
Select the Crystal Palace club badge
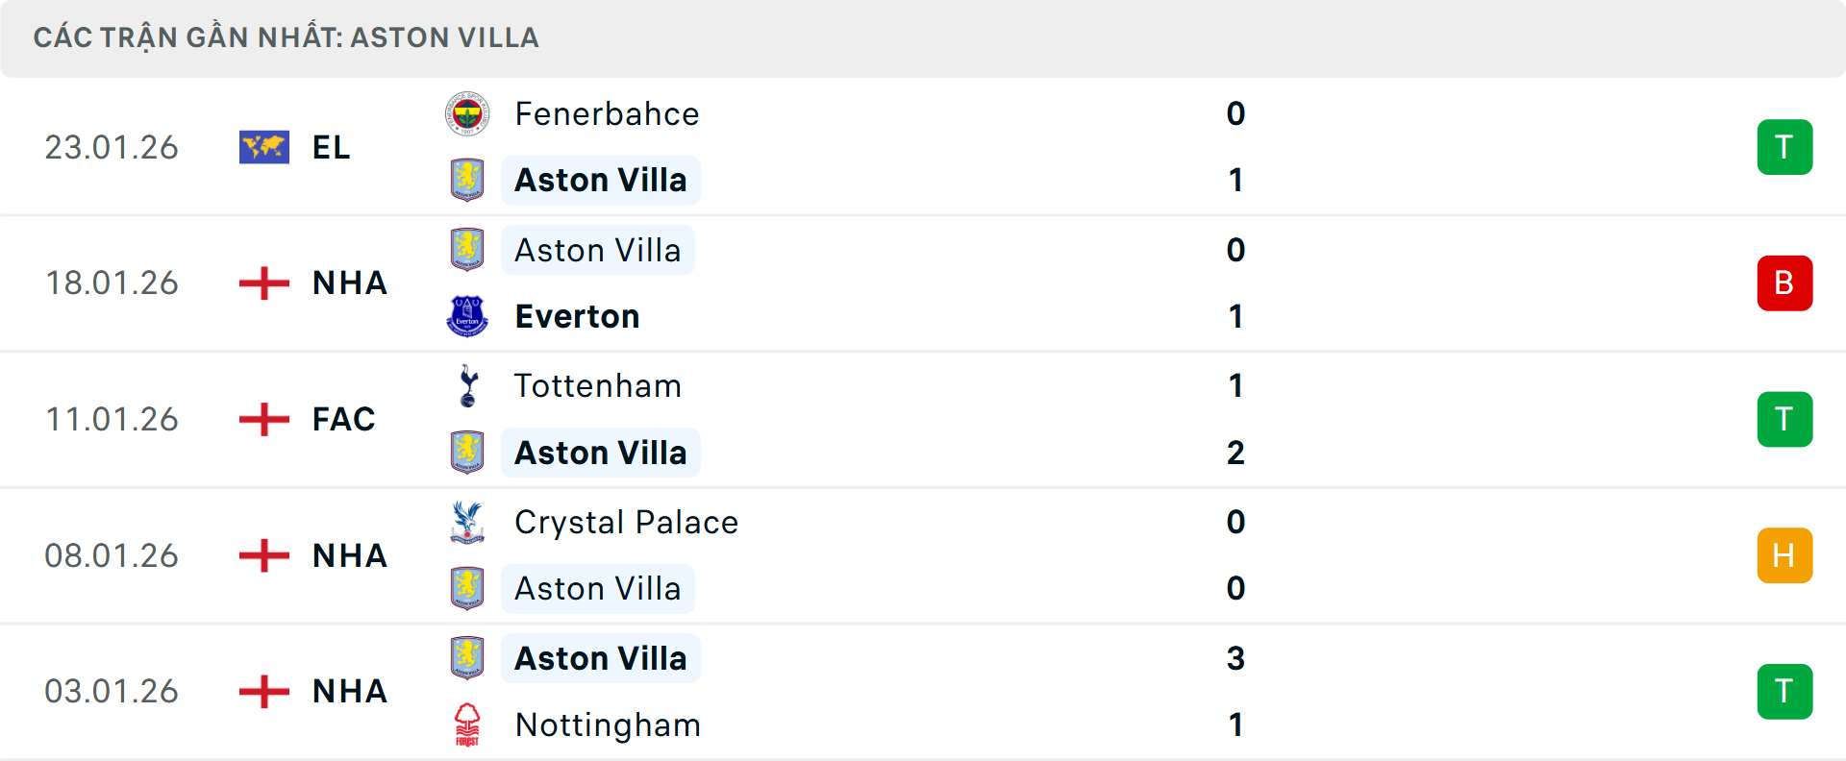(468, 523)
